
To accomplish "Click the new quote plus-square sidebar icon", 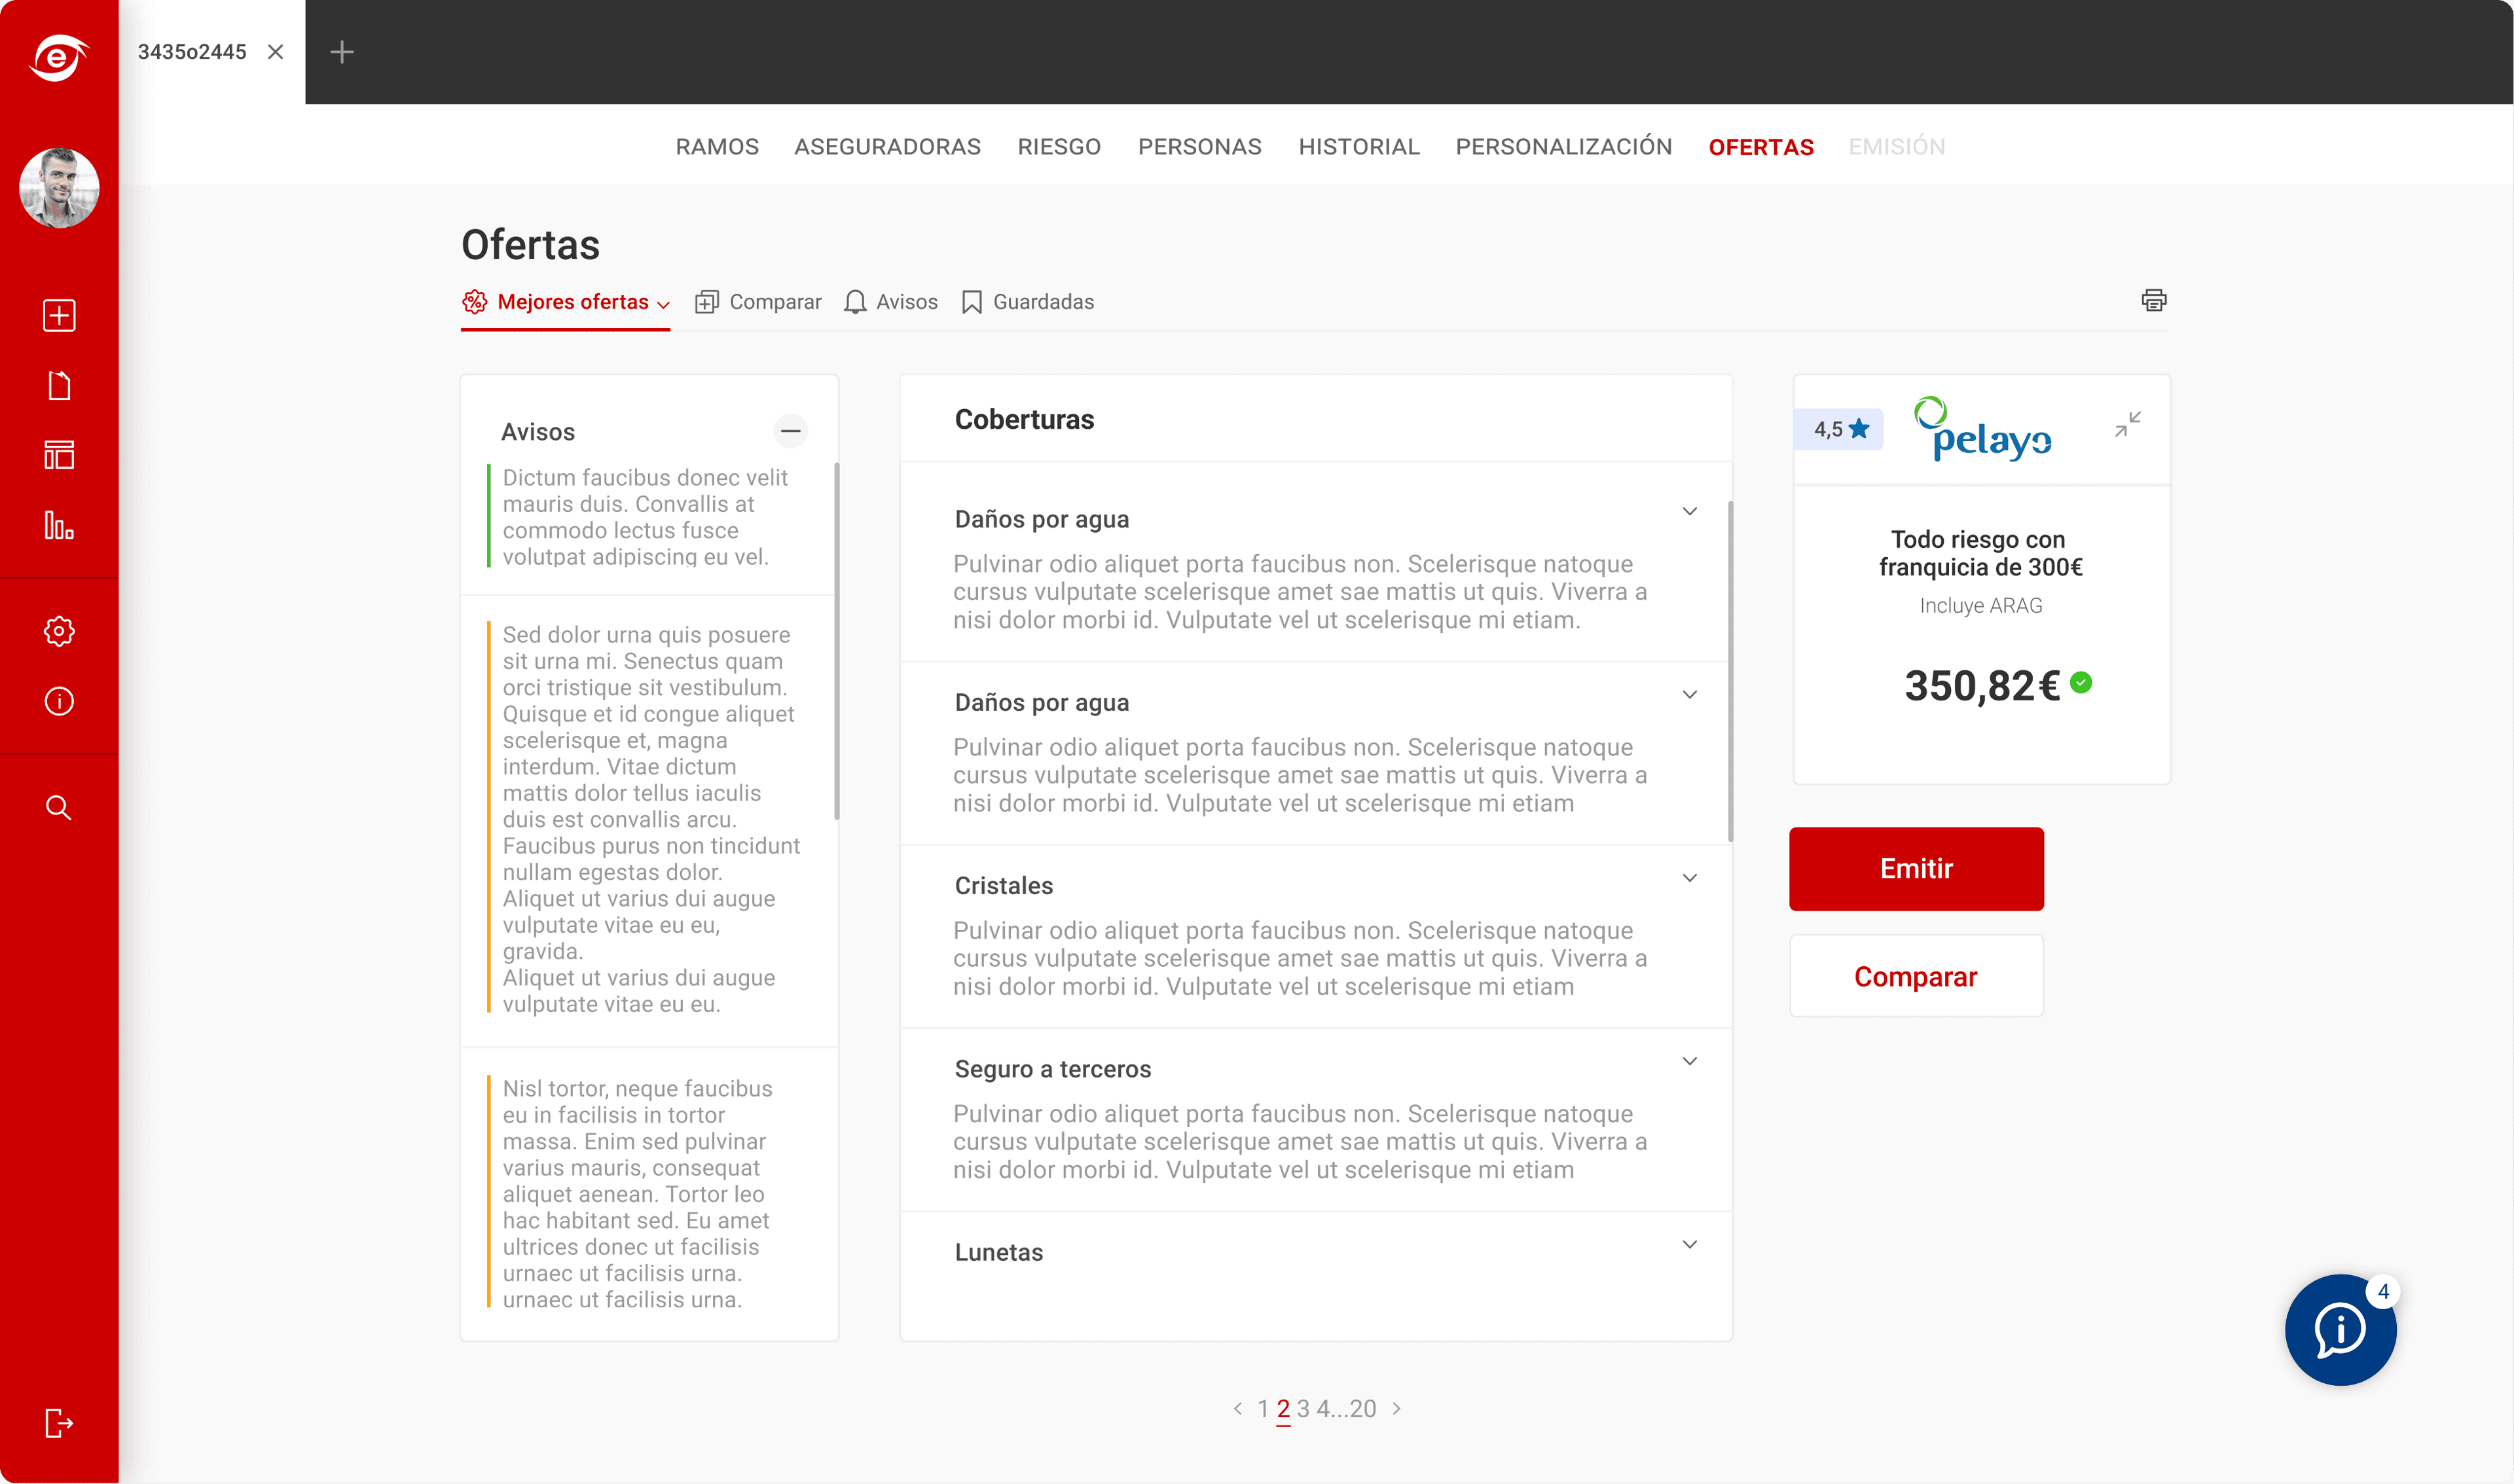I will (59, 316).
